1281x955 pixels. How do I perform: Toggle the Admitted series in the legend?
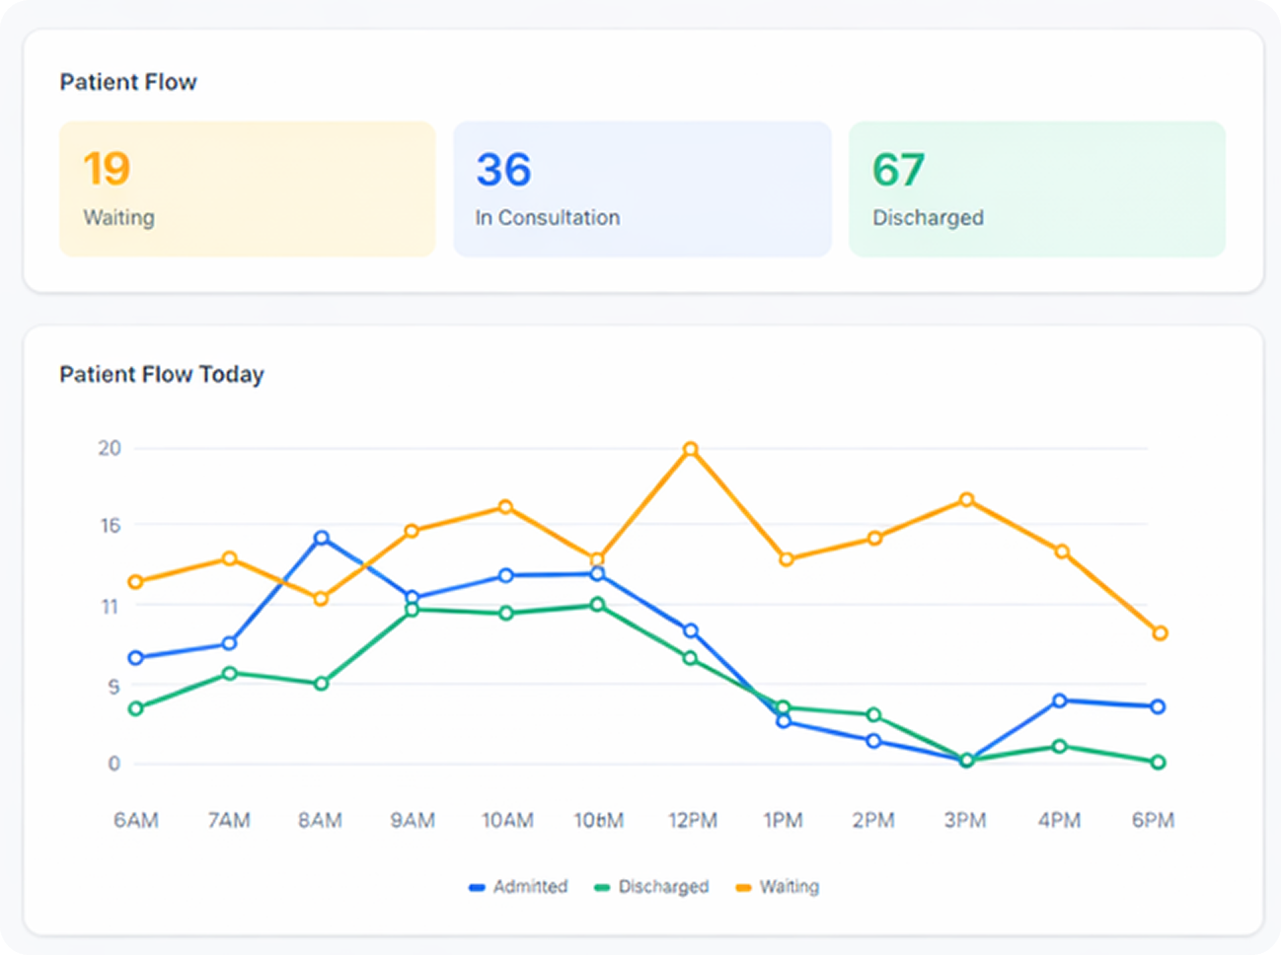tap(530, 887)
